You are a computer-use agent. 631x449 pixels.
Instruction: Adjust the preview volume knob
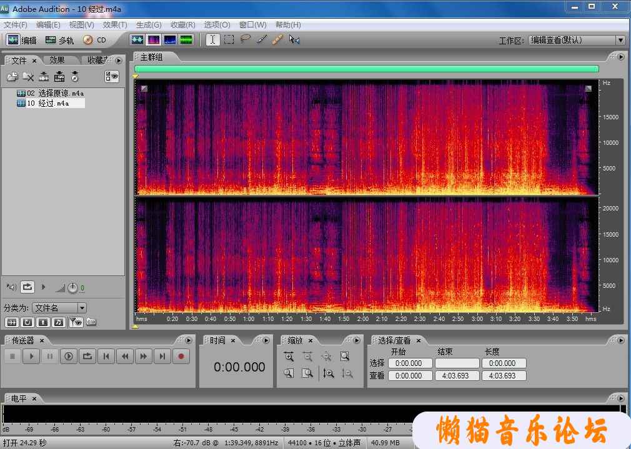point(72,288)
